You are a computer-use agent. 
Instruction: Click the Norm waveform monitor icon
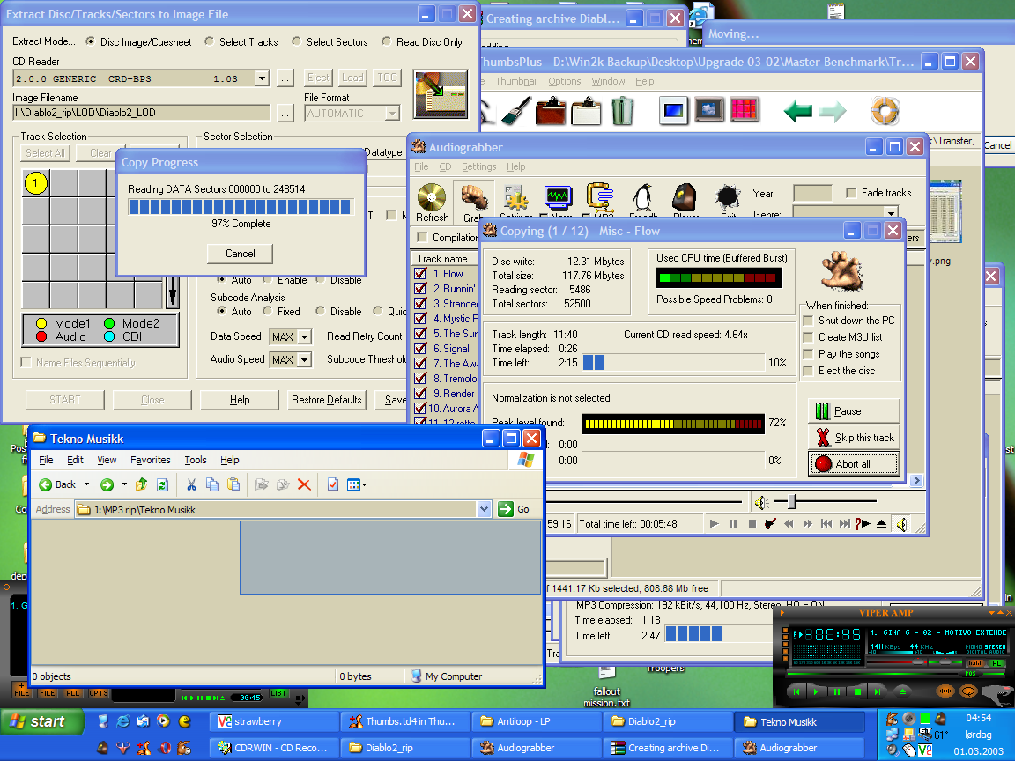tap(558, 196)
